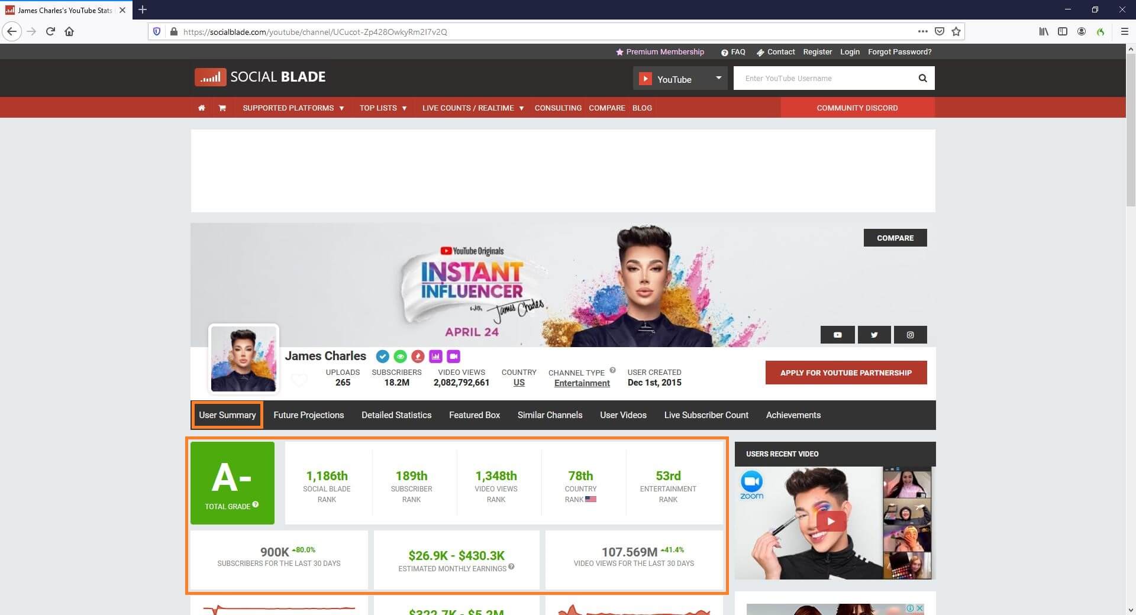Click the US country link
Screen dimensions: 1136x615
click(519, 383)
